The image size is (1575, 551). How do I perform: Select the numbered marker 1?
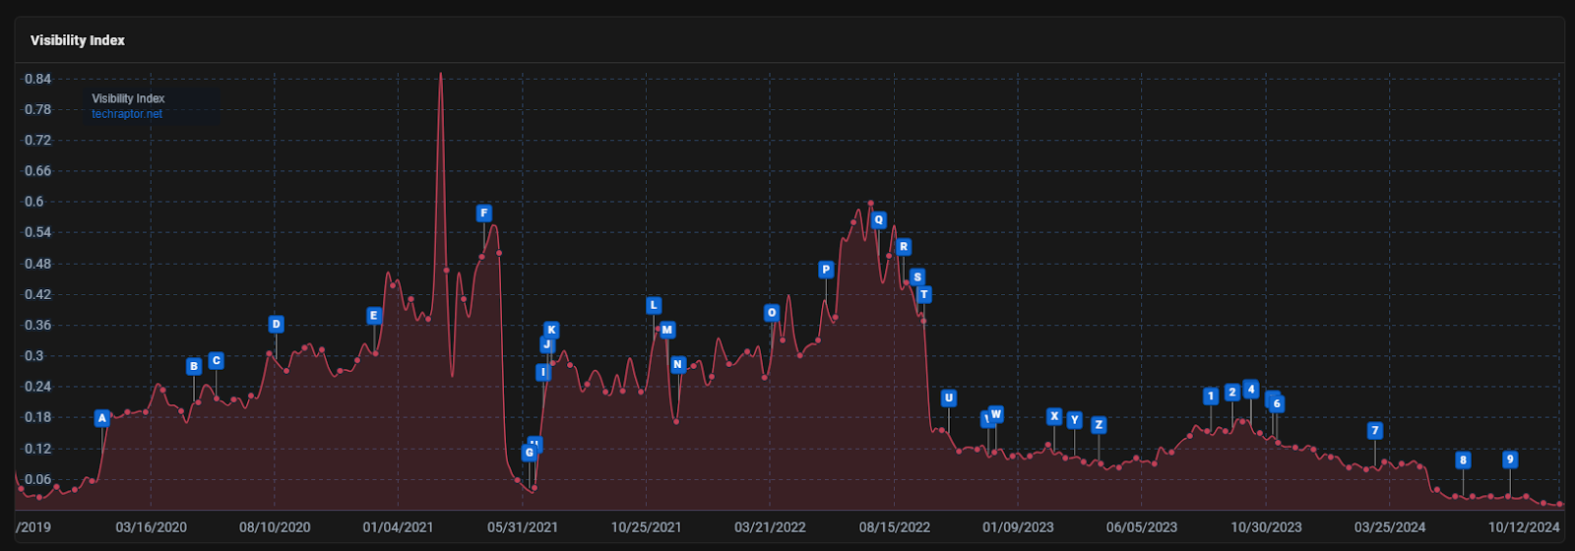pyautogui.click(x=1211, y=397)
